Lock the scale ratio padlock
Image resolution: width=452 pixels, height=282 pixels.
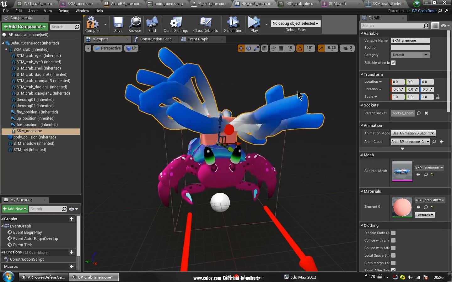(x=438, y=97)
